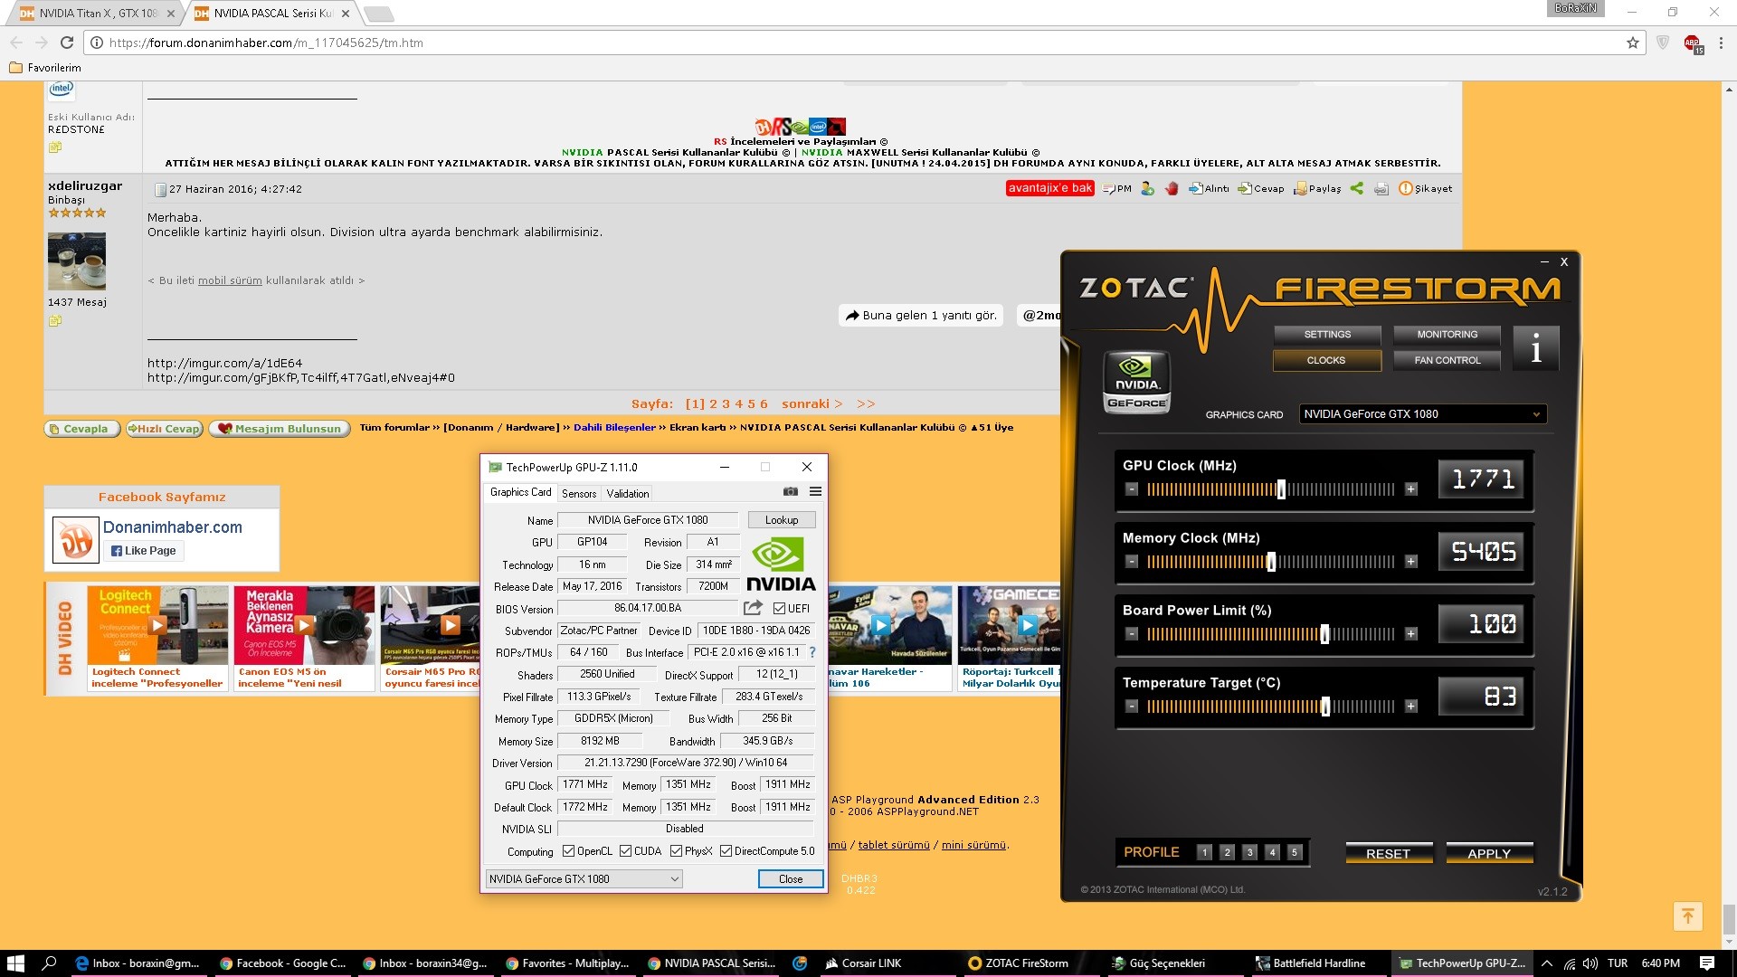
Task: Toggle the CUDA checkbox
Action: [625, 851]
